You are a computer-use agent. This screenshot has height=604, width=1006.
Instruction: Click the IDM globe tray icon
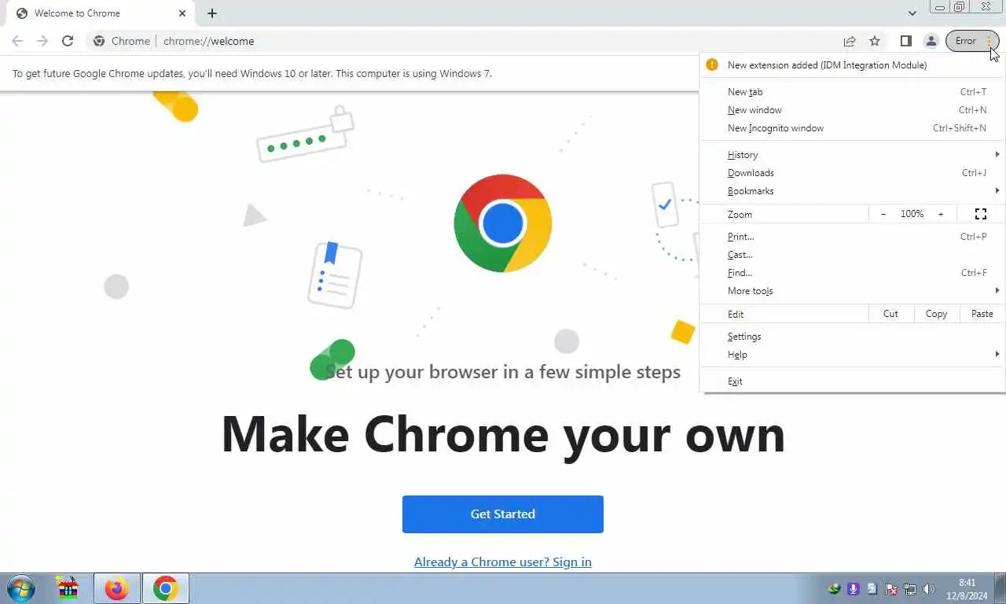[835, 588]
